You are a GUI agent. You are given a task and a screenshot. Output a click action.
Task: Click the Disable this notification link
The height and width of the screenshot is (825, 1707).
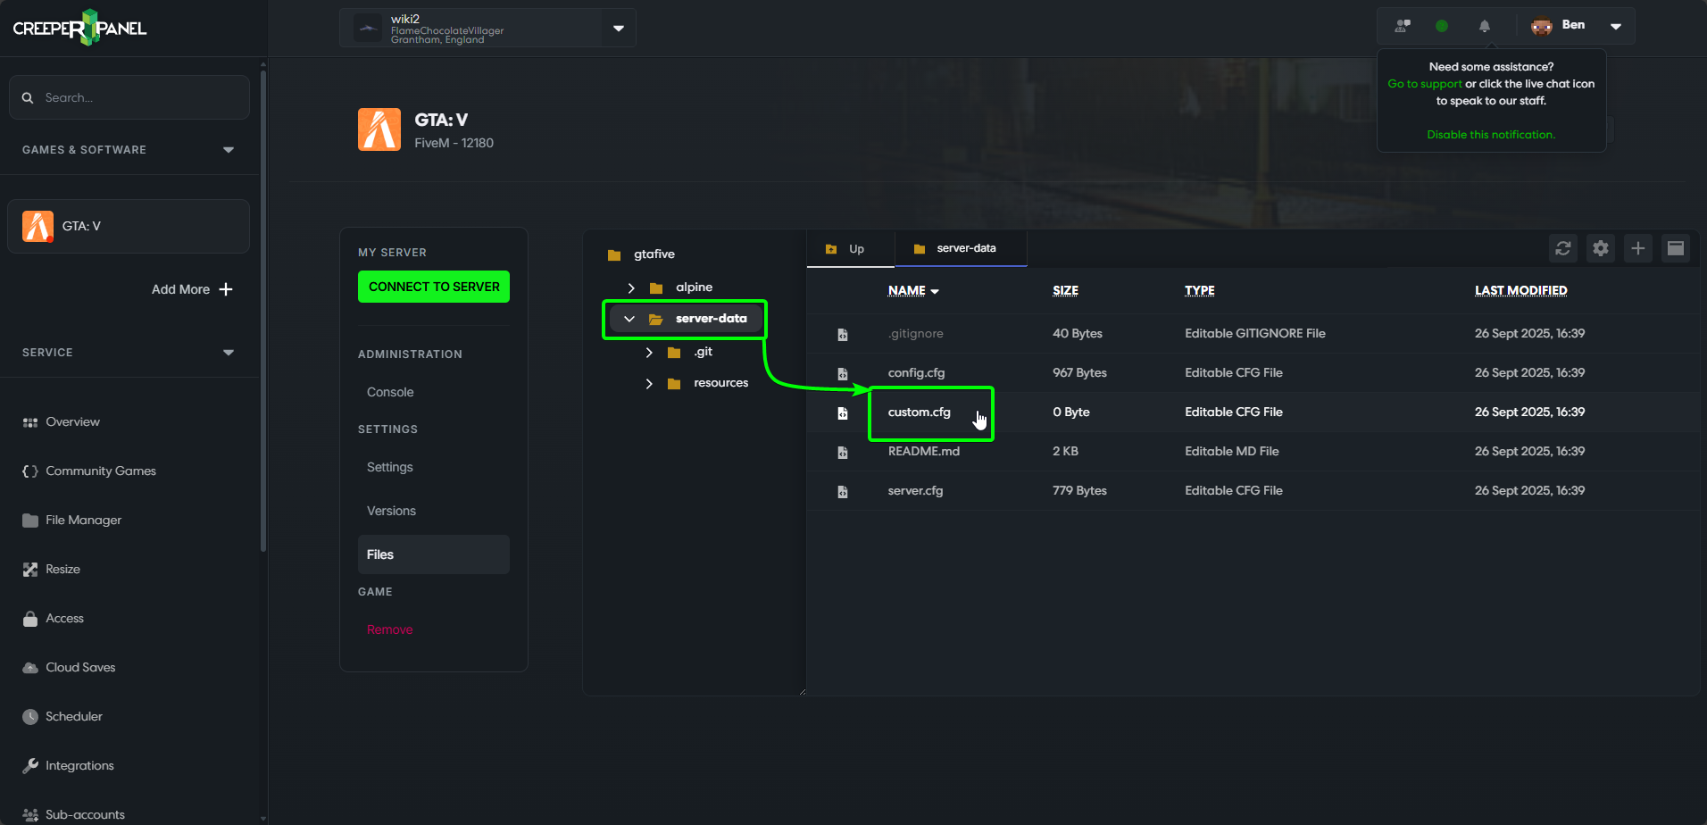point(1491,134)
